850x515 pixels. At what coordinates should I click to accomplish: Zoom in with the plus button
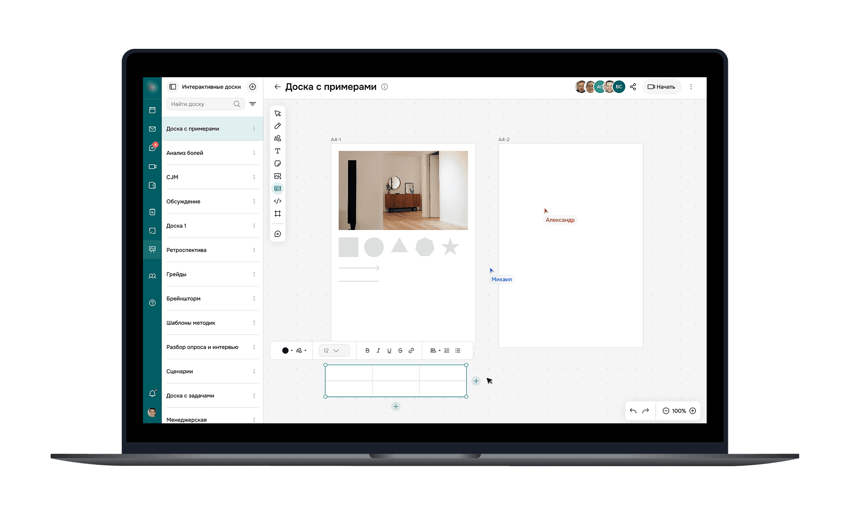[693, 411]
